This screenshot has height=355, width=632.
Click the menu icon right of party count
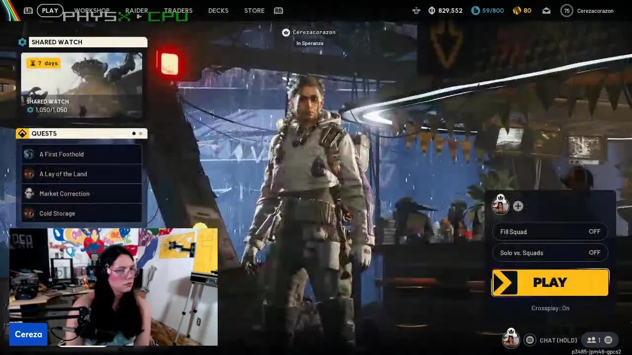[x=608, y=340]
